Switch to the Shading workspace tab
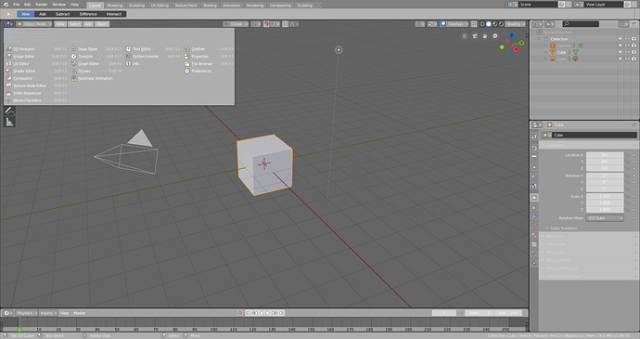This screenshot has height=339, width=640. coord(210,6)
